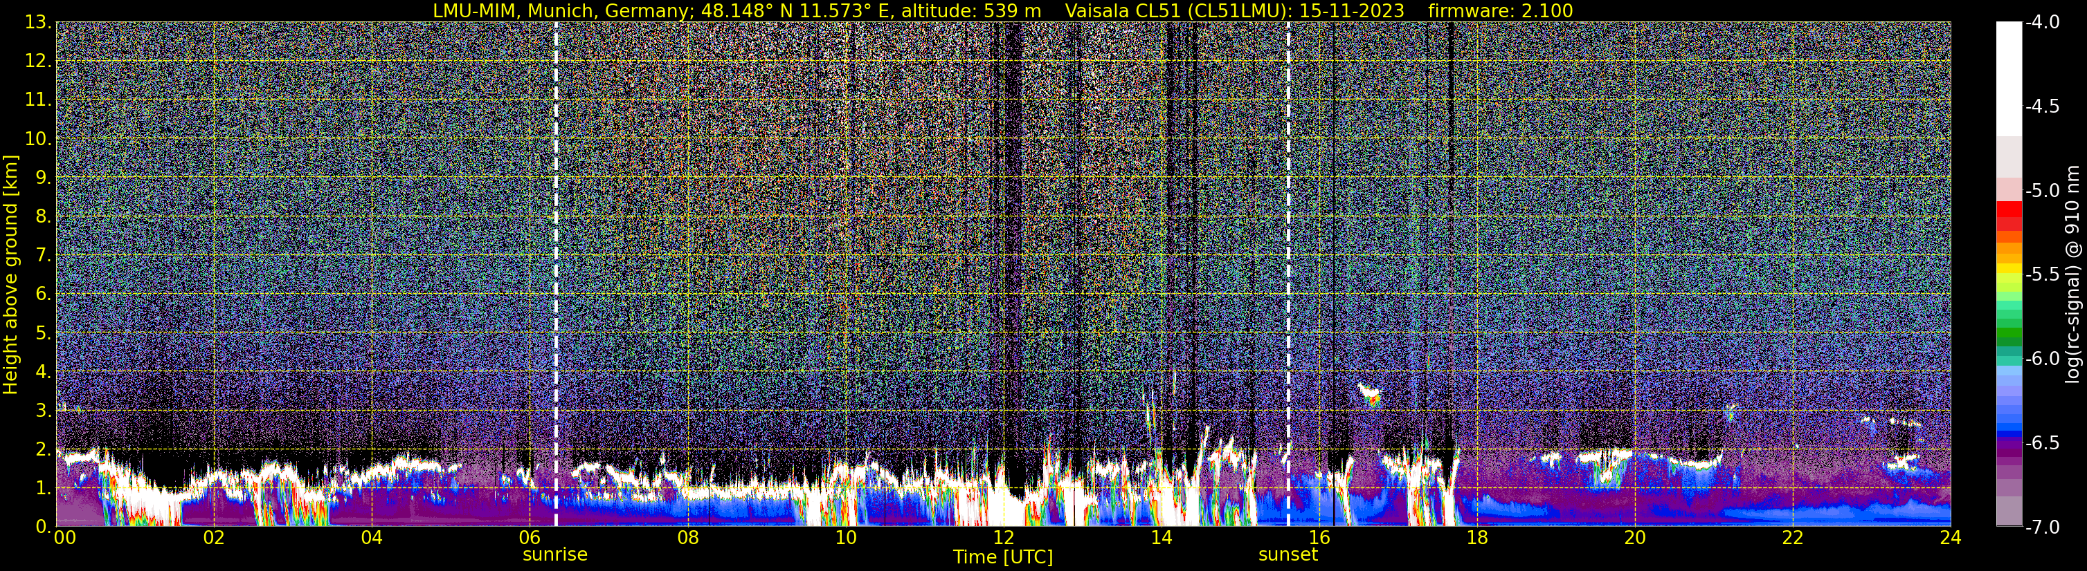Image resolution: width=2087 pixels, height=571 pixels.
Task: Click the time tick label '14'
Action: (1161, 538)
